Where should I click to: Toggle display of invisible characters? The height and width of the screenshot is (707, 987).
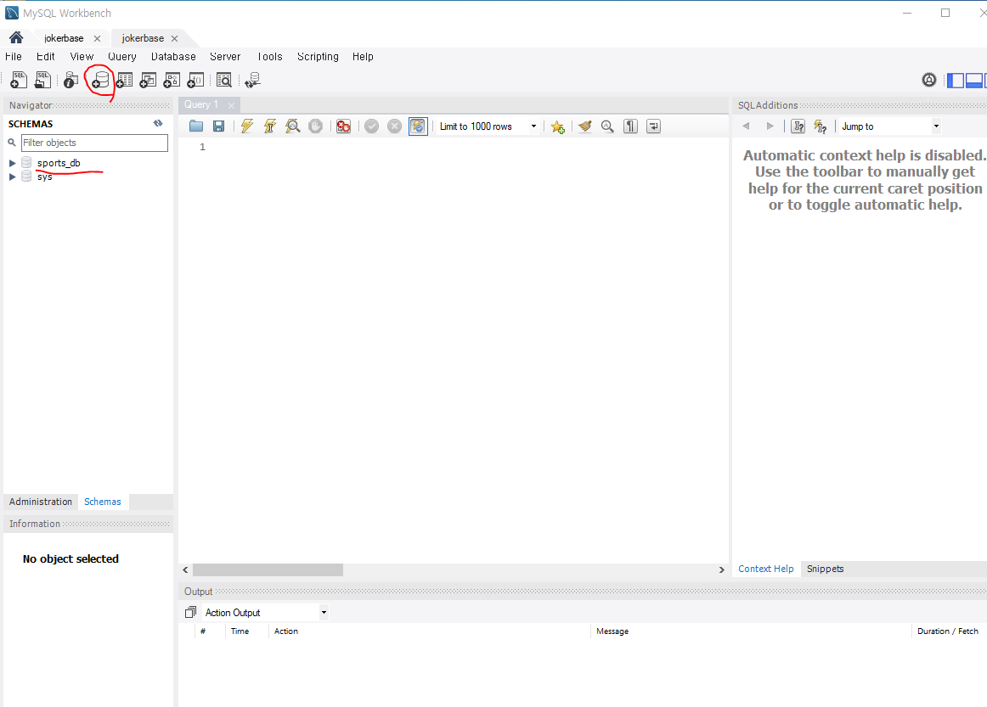tap(631, 126)
